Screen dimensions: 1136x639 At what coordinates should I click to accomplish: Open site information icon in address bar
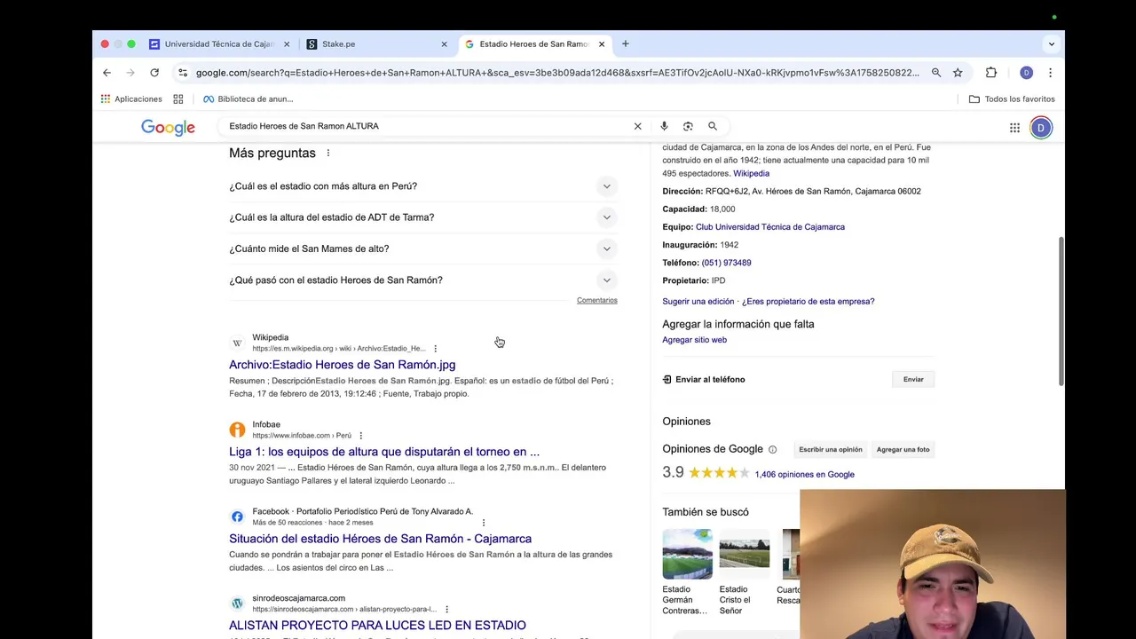tap(183, 73)
